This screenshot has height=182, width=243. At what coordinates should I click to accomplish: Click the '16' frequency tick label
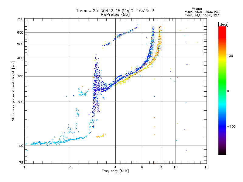coord(207,167)
